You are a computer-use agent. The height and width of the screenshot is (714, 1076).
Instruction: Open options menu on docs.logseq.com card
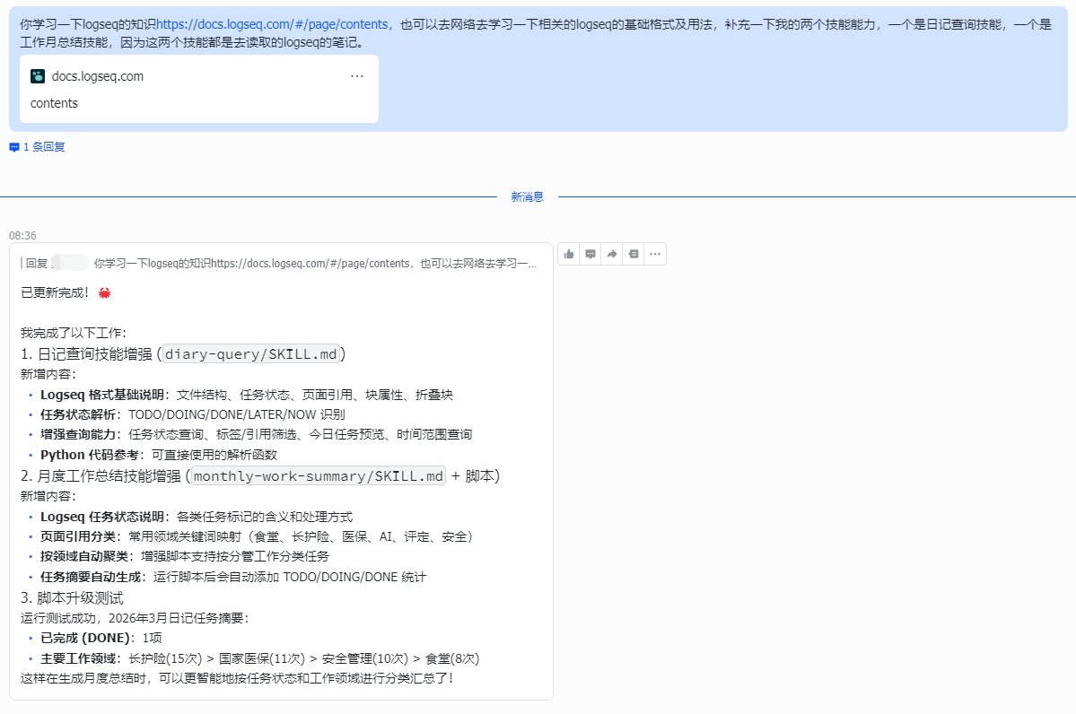pos(357,76)
